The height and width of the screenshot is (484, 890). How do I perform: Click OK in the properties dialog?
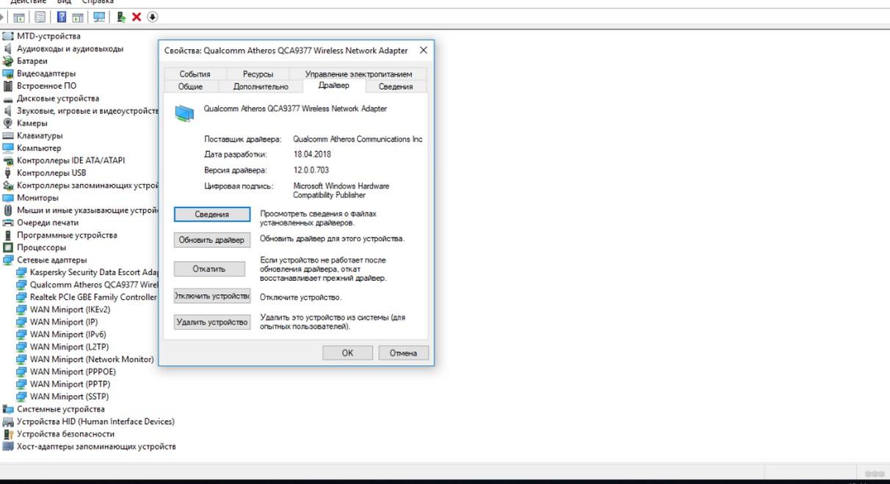click(347, 353)
